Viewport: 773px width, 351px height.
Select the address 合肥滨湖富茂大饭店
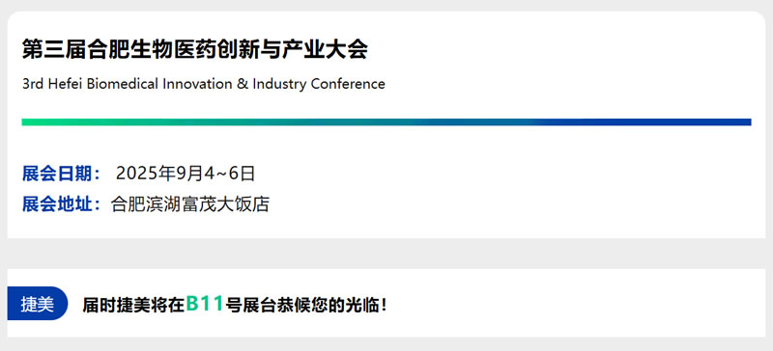coord(190,204)
